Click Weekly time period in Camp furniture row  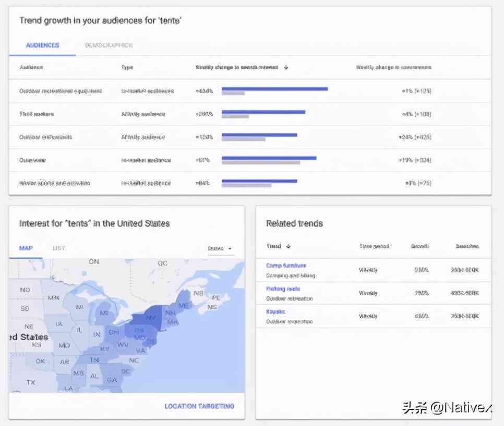[368, 270]
